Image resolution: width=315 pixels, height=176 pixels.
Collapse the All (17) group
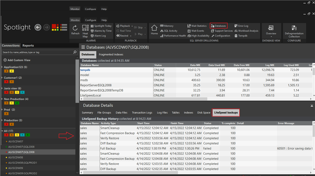[x=2, y=131]
